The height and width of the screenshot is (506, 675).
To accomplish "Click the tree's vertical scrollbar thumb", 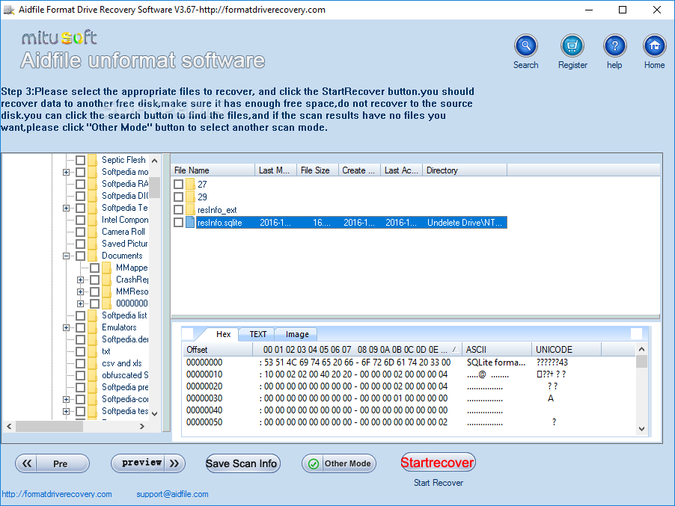I will (155, 188).
